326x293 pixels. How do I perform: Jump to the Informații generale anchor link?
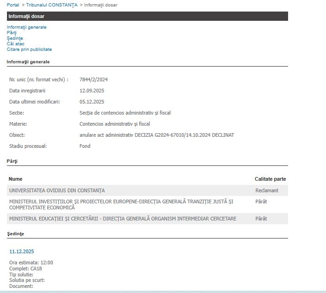[x=26, y=27]
